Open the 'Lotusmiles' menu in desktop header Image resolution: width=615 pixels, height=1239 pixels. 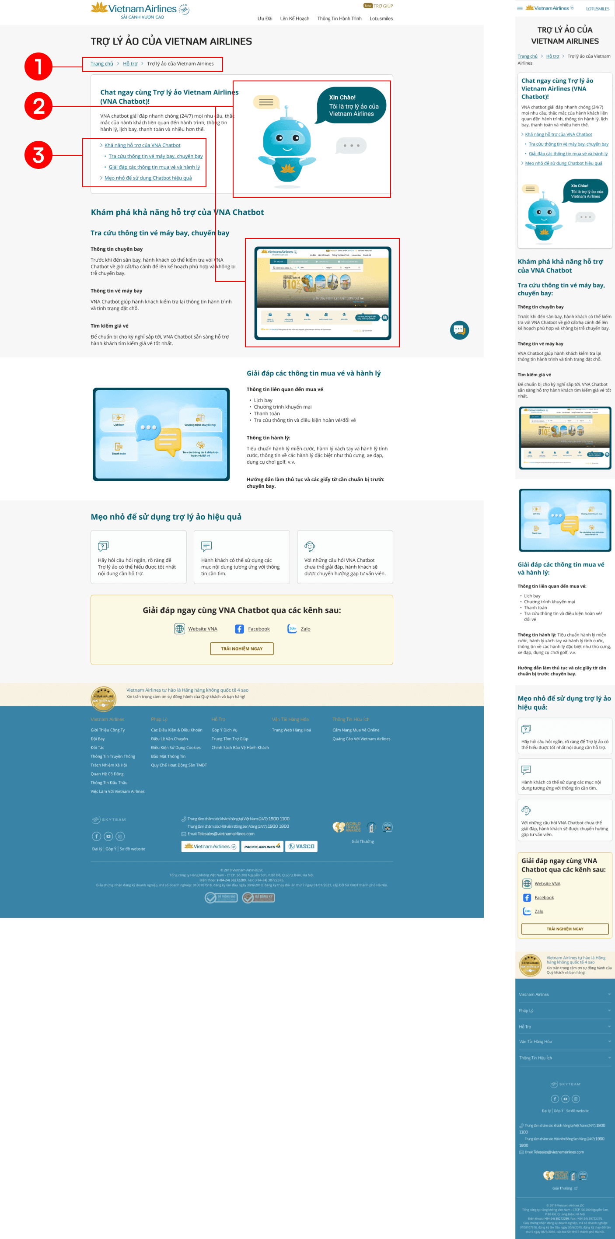(x=381, y=19)
